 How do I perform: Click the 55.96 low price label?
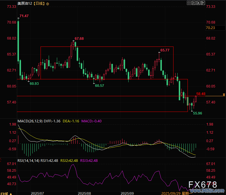[x=197, y=113]
